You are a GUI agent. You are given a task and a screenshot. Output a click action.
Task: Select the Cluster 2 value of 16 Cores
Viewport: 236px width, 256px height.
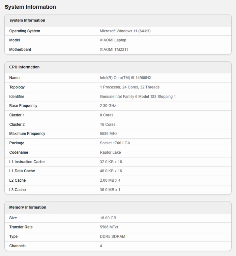point(108,124)
